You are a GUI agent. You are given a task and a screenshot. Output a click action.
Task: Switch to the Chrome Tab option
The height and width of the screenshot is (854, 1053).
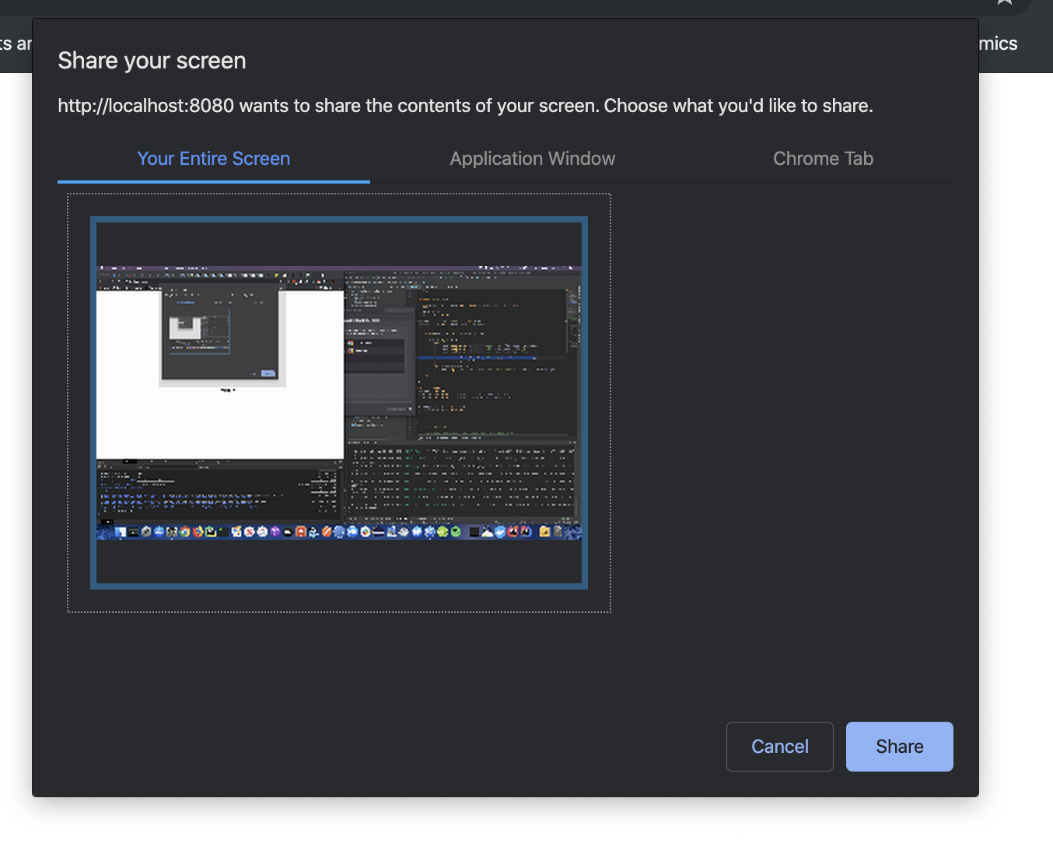coord(823,158)
